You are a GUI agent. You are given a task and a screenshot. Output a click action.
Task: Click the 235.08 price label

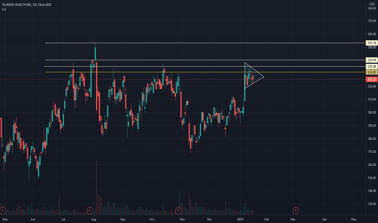(372, 66)
